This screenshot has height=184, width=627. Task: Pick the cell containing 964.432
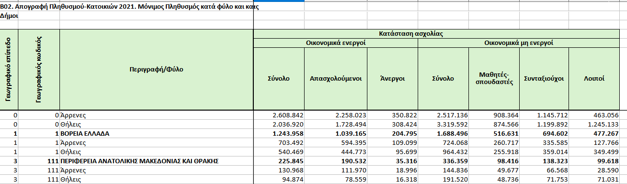tap(443, 152)
